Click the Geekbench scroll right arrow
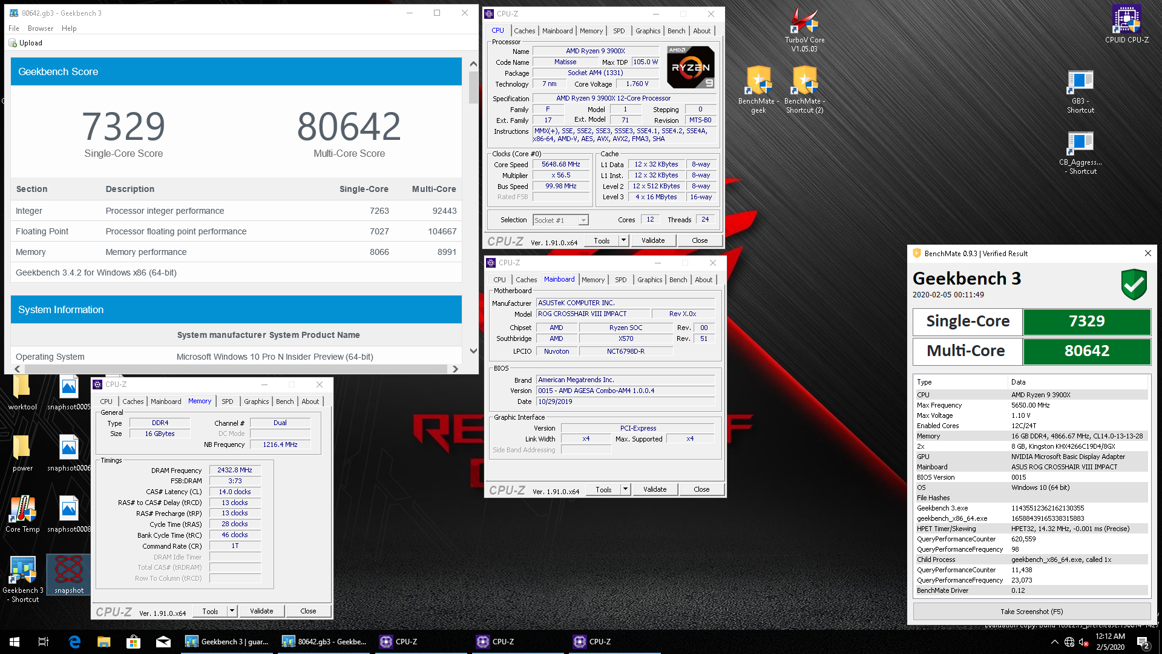Screen dimensions: 1162x654 (455, 369)
